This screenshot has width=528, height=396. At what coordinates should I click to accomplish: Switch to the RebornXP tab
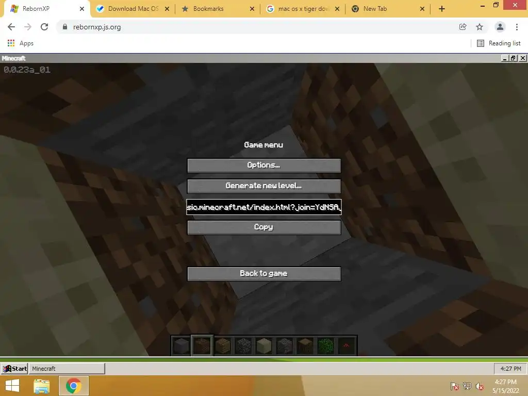[x=46, y=9]
